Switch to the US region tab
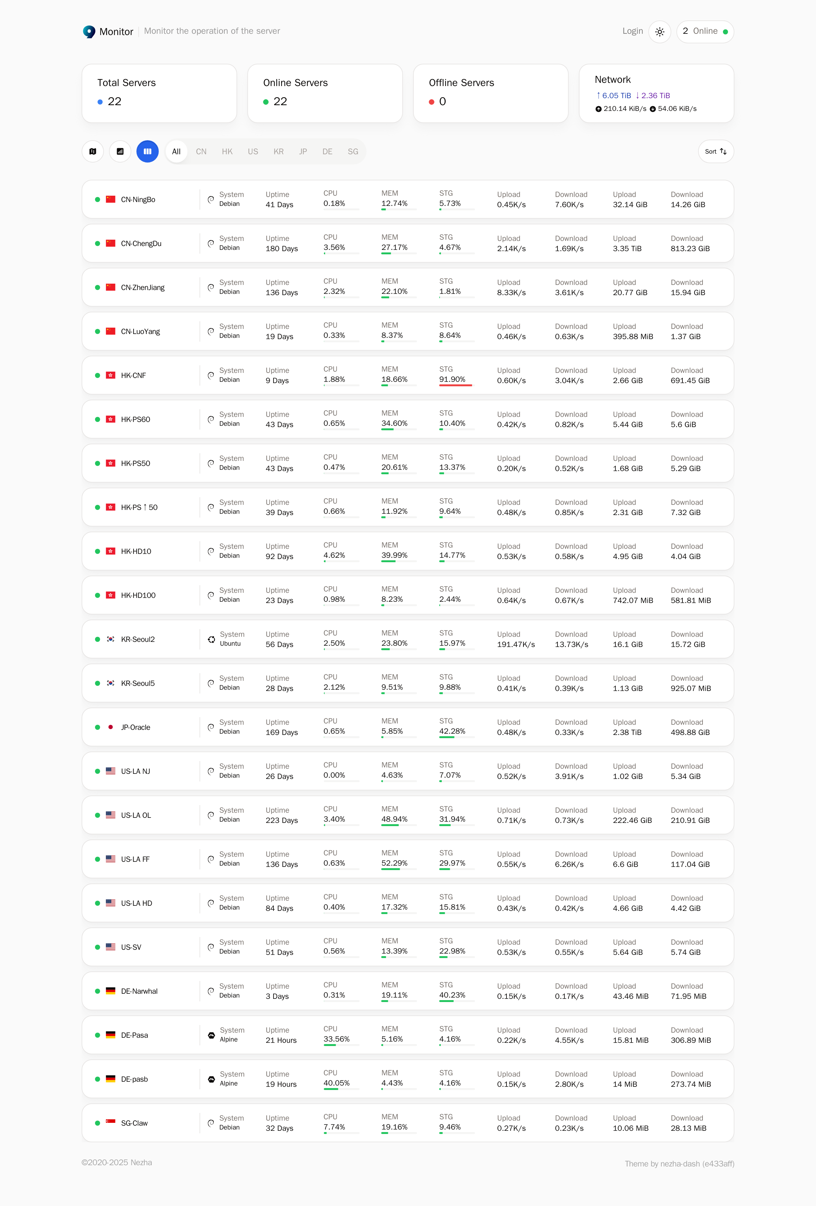816x1206 pixels. [253, 151]
